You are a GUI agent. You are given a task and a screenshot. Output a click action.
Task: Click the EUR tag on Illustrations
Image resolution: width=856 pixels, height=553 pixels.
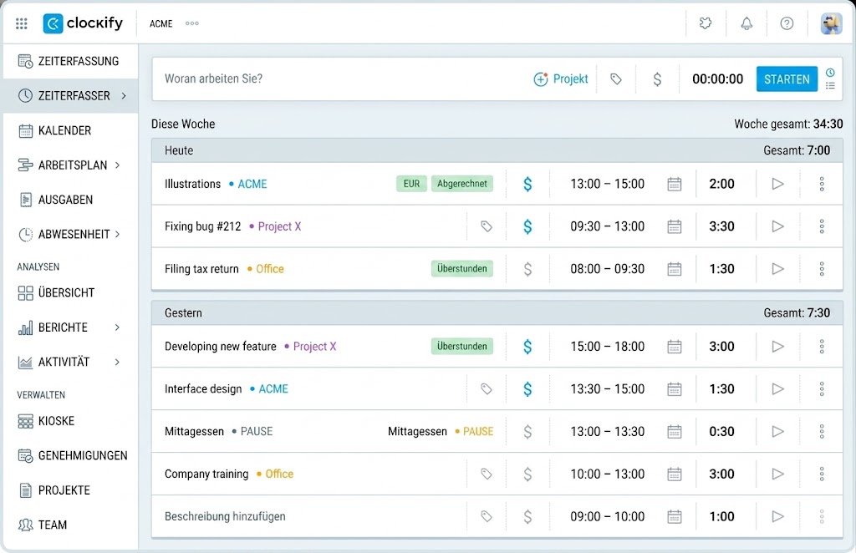pyautogui.click(x=411, y=184)
